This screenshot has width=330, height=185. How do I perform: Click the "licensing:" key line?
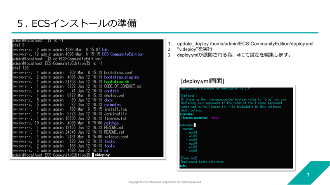(186, 114)
